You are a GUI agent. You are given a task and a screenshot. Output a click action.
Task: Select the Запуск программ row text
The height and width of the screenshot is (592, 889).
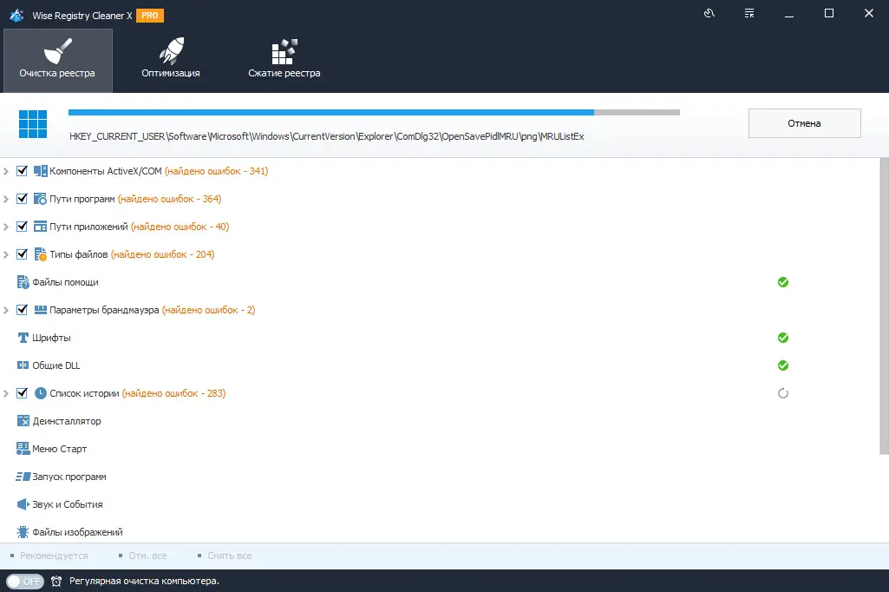coord(69,477)
